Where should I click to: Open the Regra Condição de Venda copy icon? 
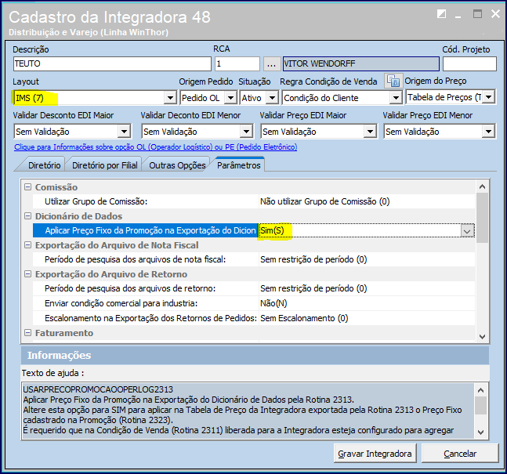point(393,81)
